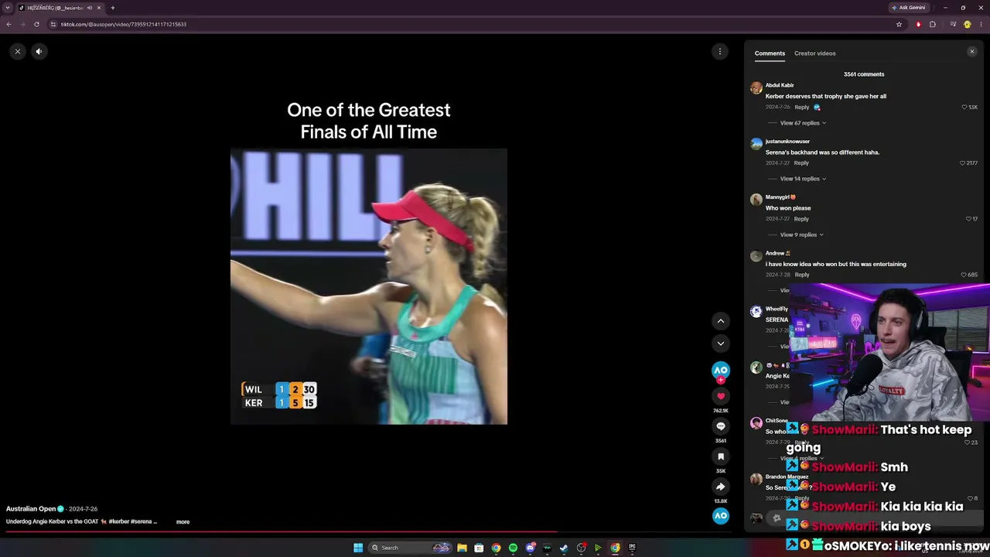Save the video with the bookmark icon
The height and width of the screenshot is (557, 990).
(x=721, y=456)
